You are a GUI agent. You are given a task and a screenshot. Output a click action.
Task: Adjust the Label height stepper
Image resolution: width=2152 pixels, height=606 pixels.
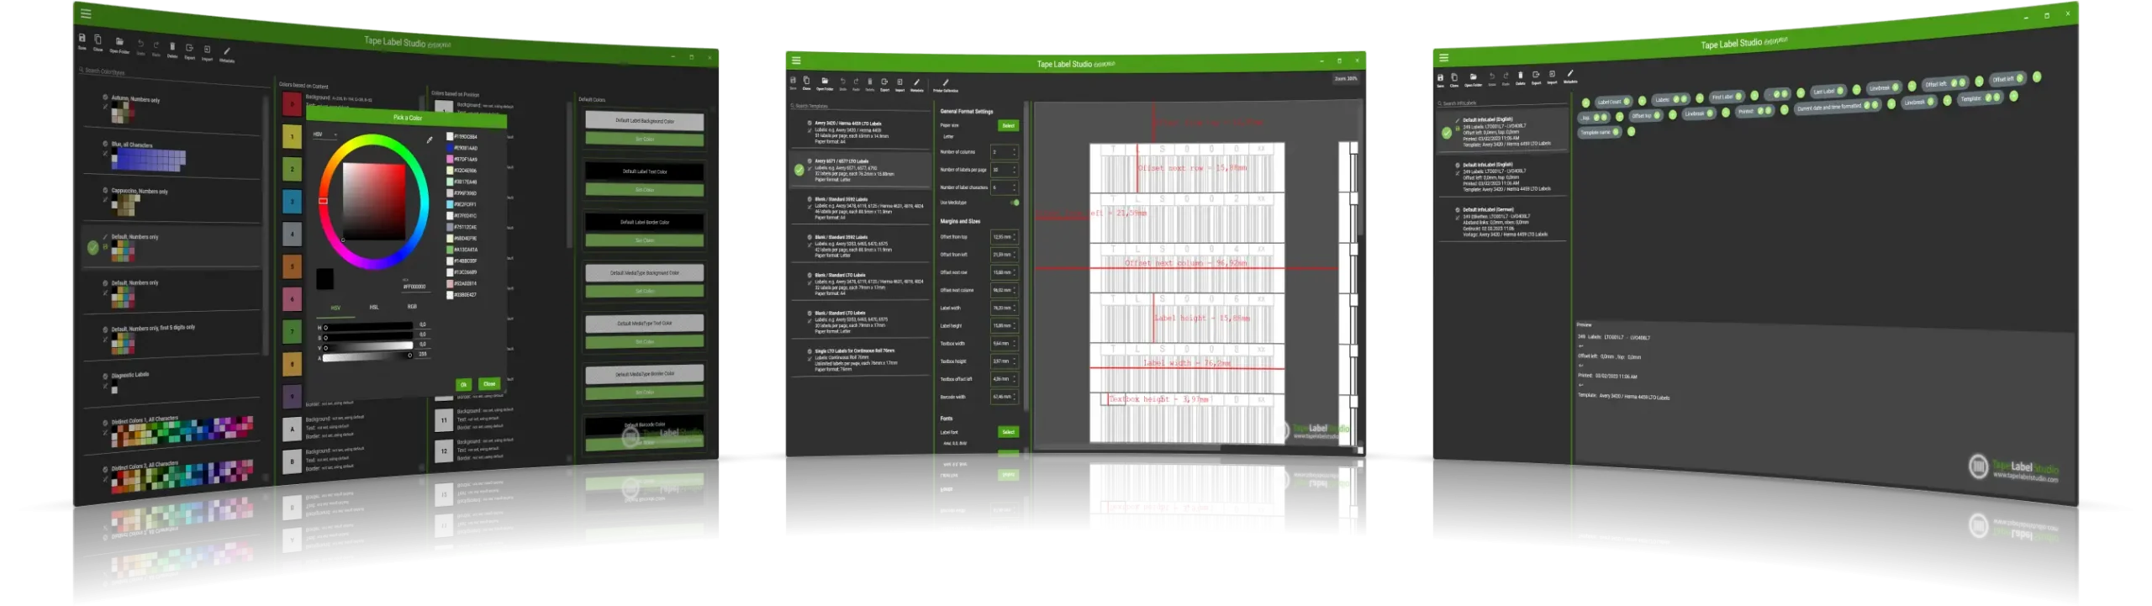point(1005,325)
